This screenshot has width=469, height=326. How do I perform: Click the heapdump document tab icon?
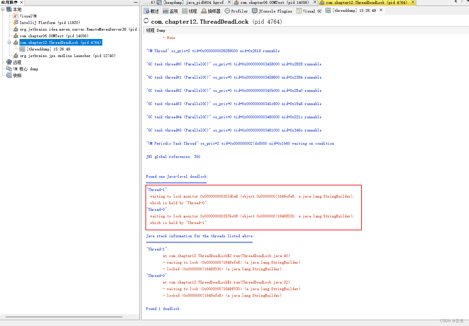click(159, 2)
